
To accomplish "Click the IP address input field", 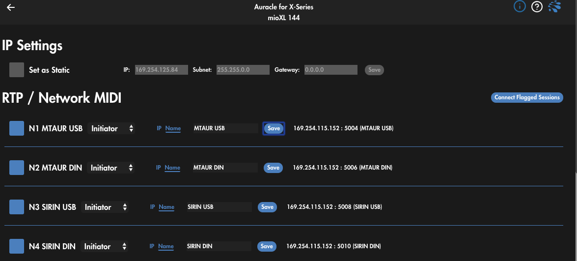I will tap(161, 70).
